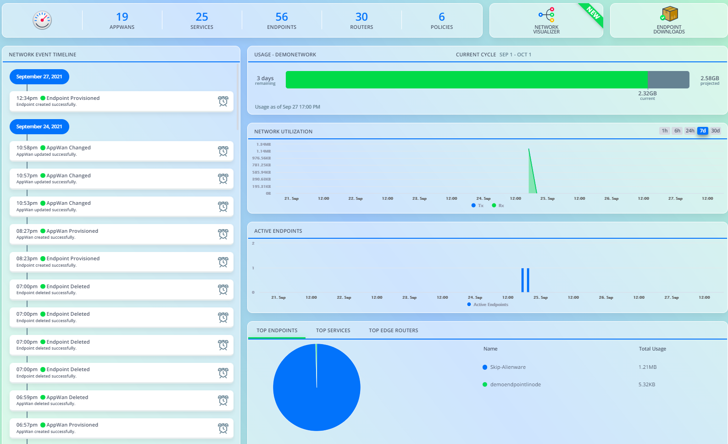Image resolution: width=728 pixels, height=444 pixels.
Task: Click alarm icon for 06:57pm AppWan Provisioned
Action: point(223,428)
